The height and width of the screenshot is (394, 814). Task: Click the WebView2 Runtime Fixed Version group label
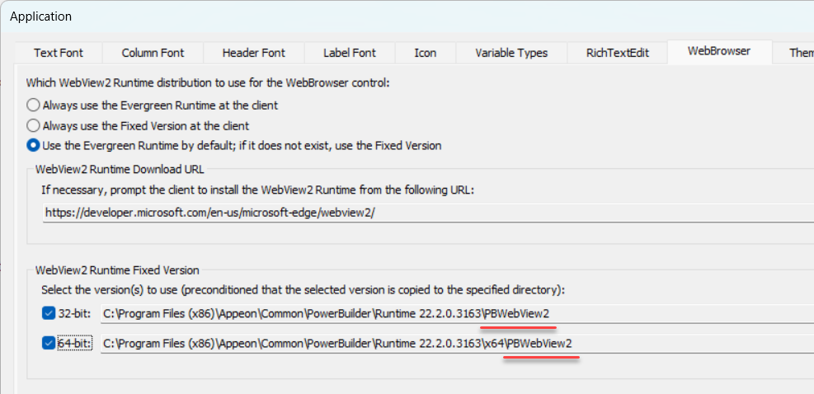click(117, 270)
